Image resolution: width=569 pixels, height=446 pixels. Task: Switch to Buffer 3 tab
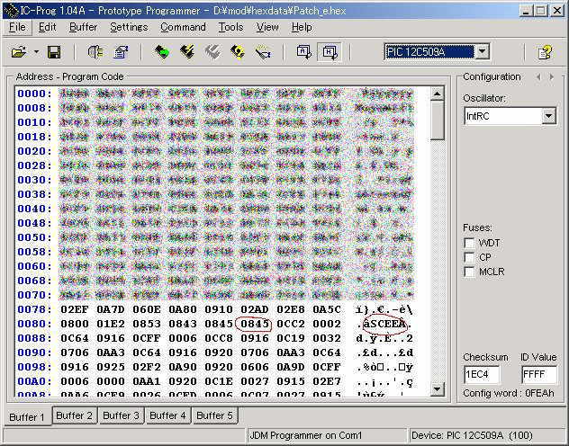[x=121, y=415]
